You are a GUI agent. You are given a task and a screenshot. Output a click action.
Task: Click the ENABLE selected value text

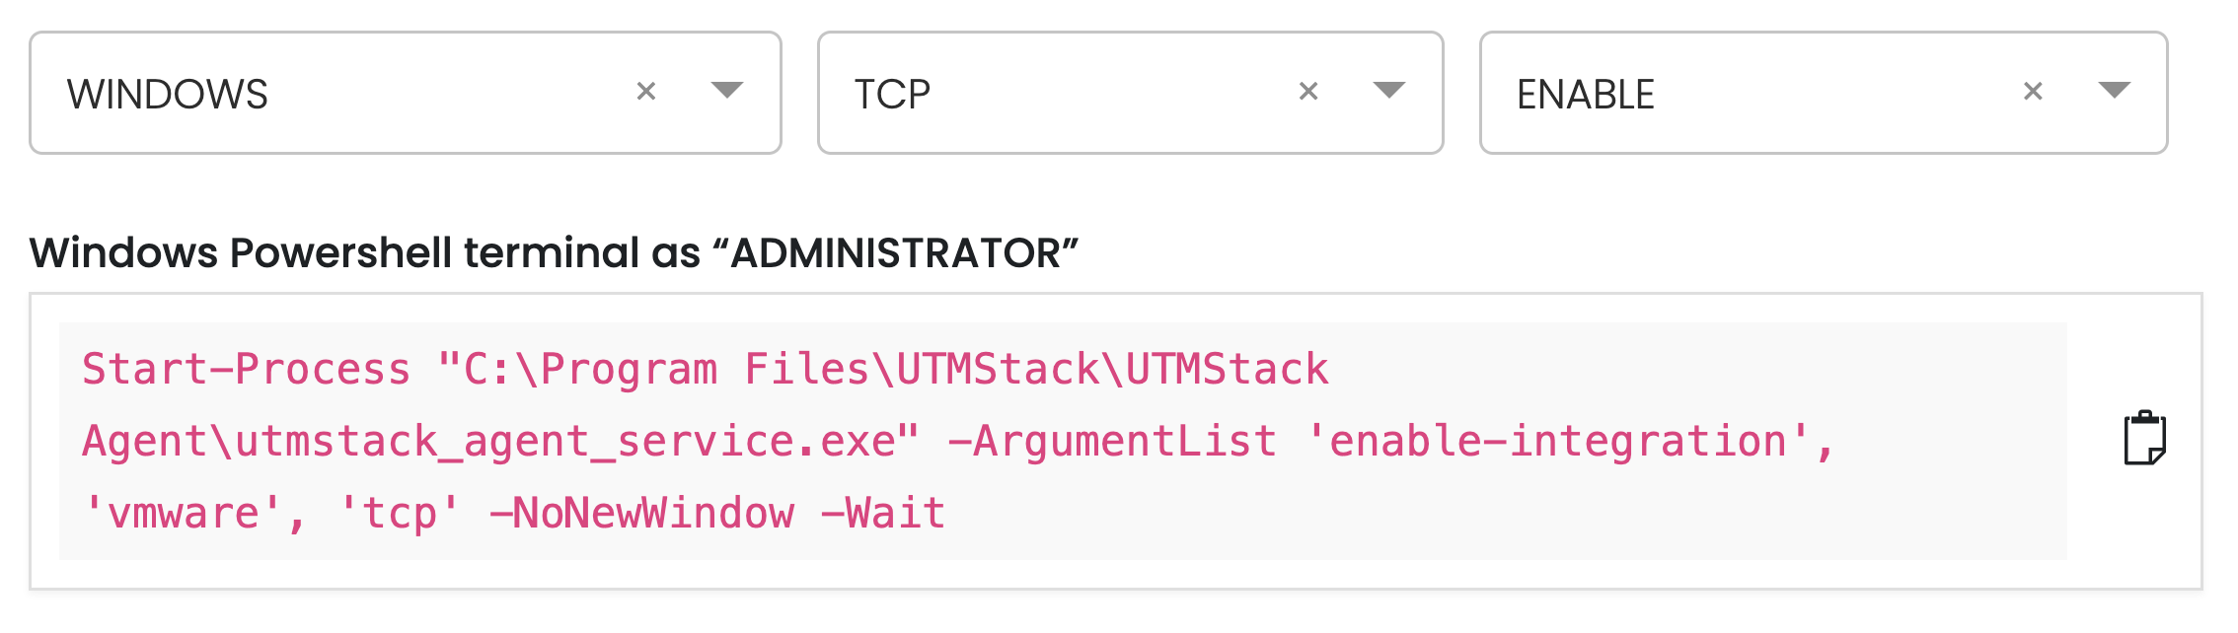[x=1586, y=95]
